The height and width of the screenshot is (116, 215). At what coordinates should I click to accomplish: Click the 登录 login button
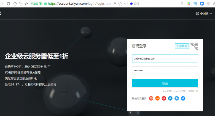pyautogui.click(x=165, y=83)
